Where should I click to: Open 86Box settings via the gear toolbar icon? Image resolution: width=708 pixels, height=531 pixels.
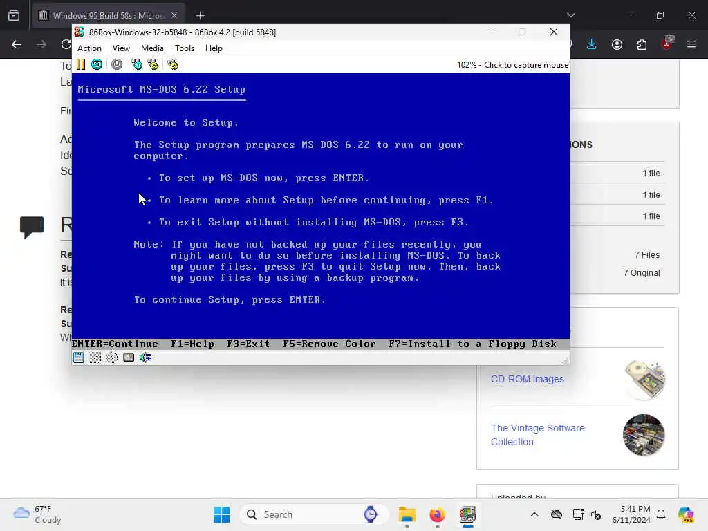point(173,64)
